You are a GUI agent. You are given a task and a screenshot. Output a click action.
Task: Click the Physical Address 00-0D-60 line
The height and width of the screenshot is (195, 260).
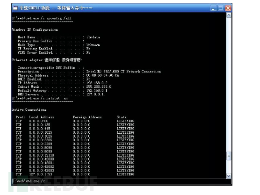point(68,75)
